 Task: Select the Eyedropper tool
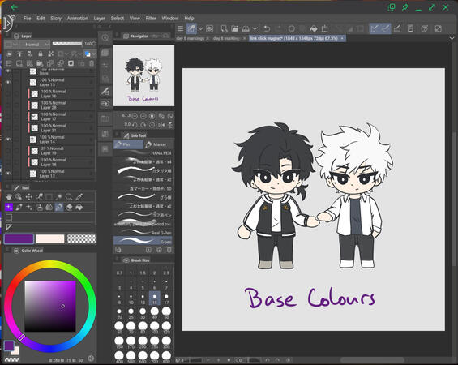79,196
